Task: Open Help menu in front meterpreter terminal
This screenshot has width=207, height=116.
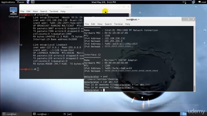Action: point(127,24)
